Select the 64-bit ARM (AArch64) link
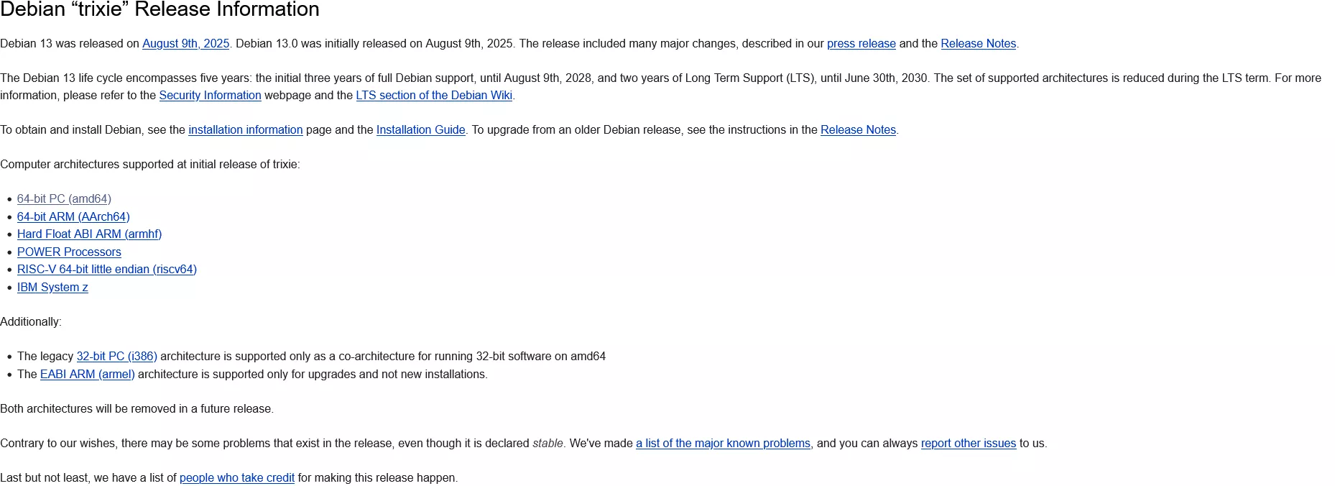This screenshot has height=486, width=1335. (x=73, y=217)
